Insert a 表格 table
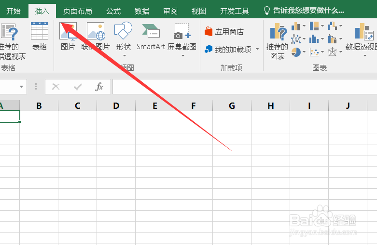The width and height of the screenshot is (377, 245). (40, 37)
